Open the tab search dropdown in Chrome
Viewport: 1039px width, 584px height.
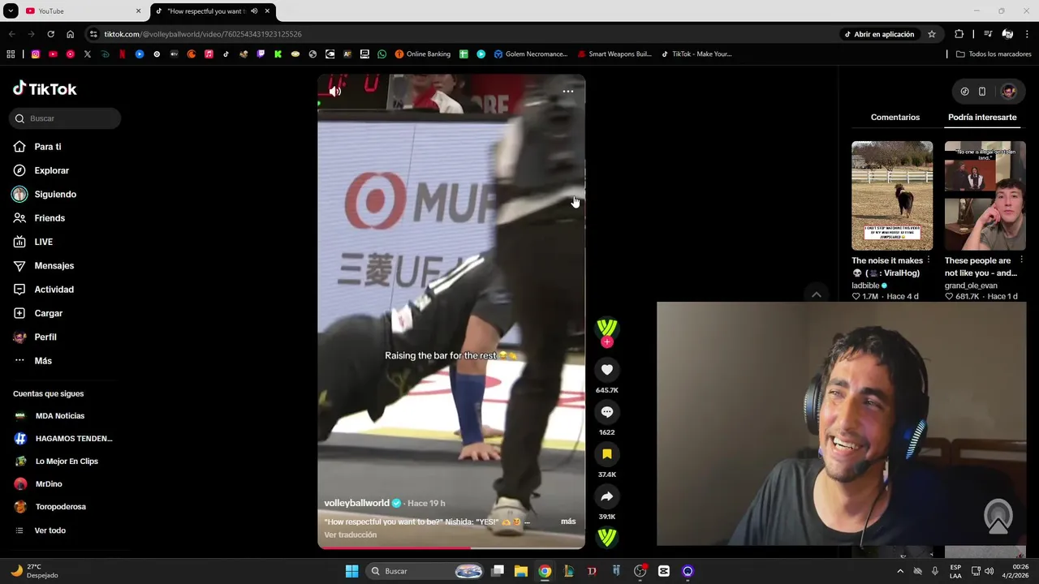pyautogui.click(x=11, y=11)
